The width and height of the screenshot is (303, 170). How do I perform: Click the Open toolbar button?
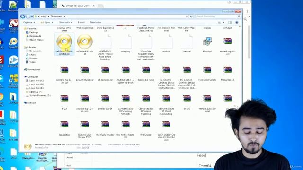45,22
